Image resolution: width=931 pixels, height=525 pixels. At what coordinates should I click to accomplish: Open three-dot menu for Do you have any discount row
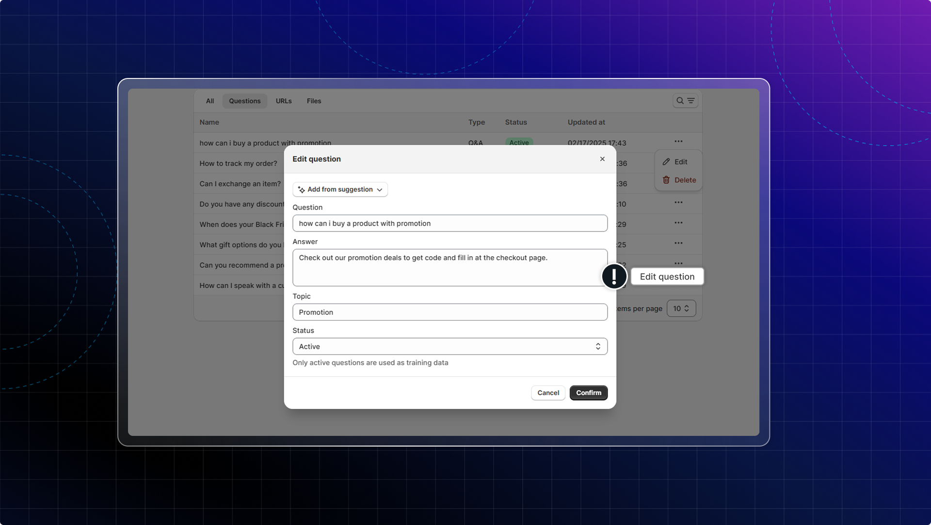pyautogui.click(x=678, y=202)
